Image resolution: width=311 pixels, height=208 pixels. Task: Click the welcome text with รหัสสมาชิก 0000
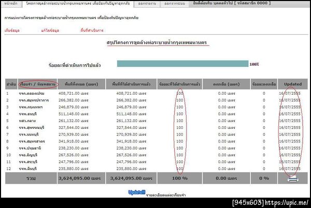(232, 3)
